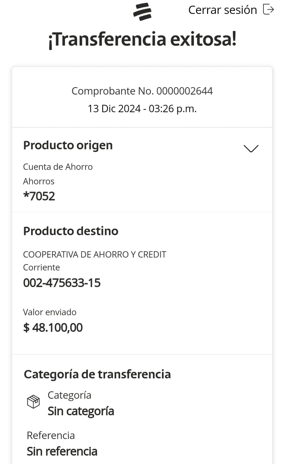Click destination account 002-475633-15
This screenshot has width=284, height=464.
click(x=62, y=283)
